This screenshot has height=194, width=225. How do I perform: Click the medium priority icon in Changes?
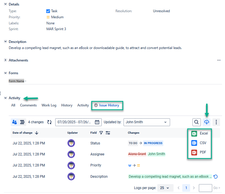pyautogui.click(x=138, y=165)
